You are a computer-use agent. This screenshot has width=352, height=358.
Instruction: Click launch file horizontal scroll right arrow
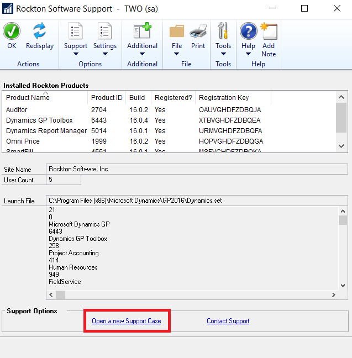334,295
